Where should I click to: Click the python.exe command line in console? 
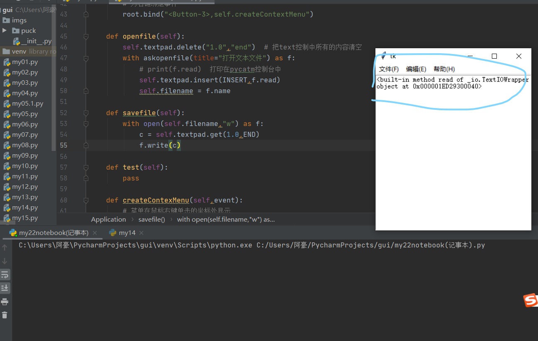tap(252, 245)
